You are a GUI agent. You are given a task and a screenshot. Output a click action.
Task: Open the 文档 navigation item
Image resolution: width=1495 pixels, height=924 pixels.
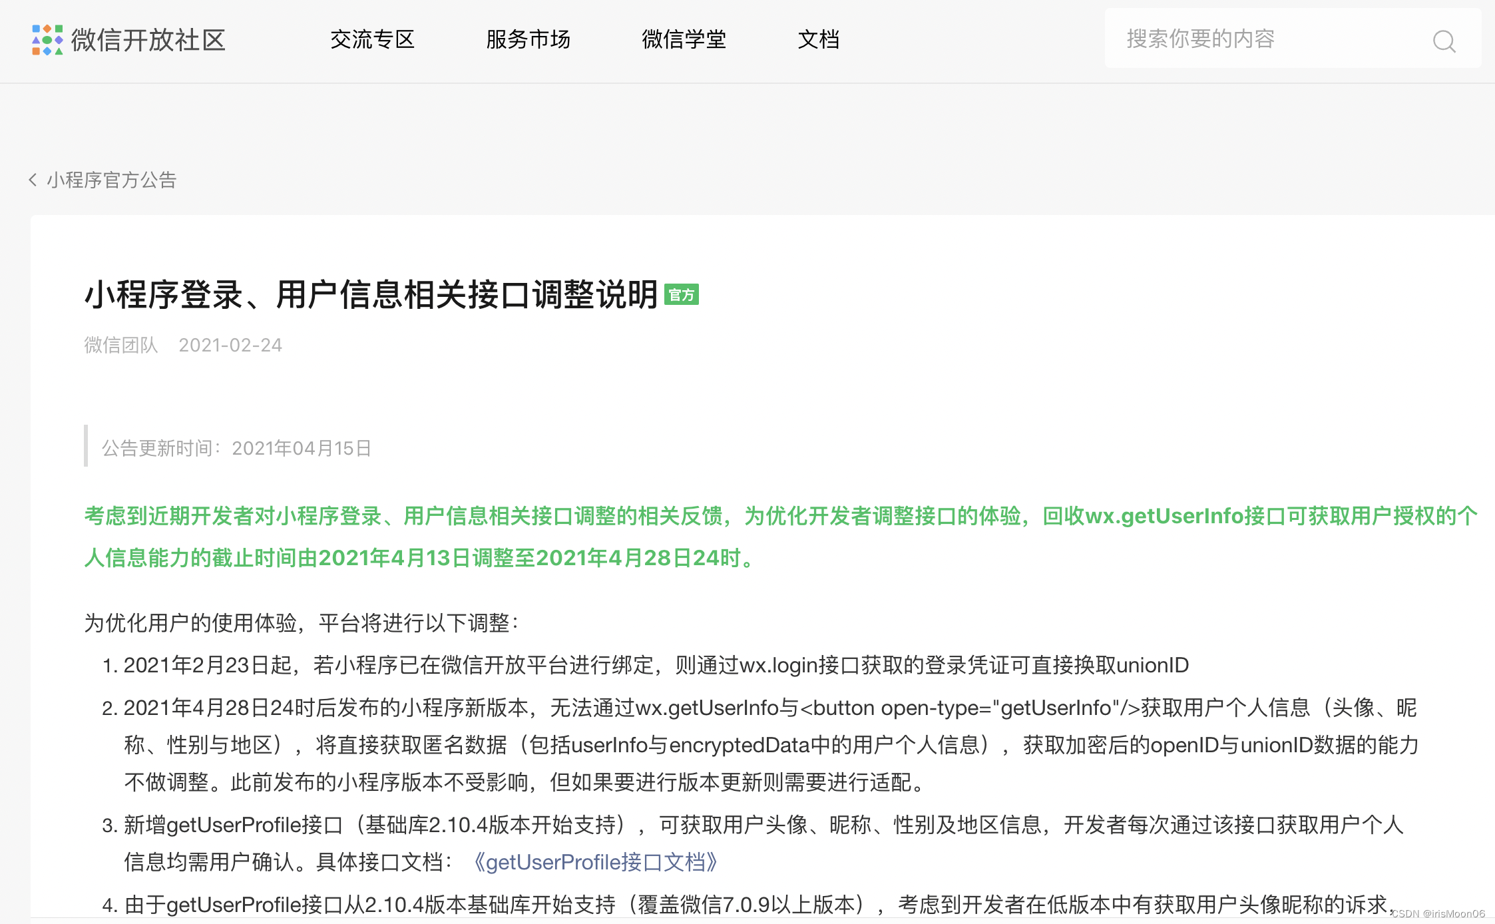818,40
